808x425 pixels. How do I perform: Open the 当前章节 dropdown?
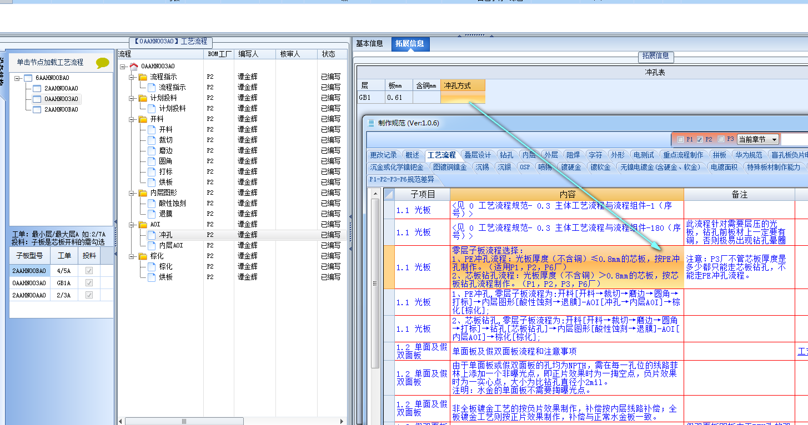(x=775, y=140)
